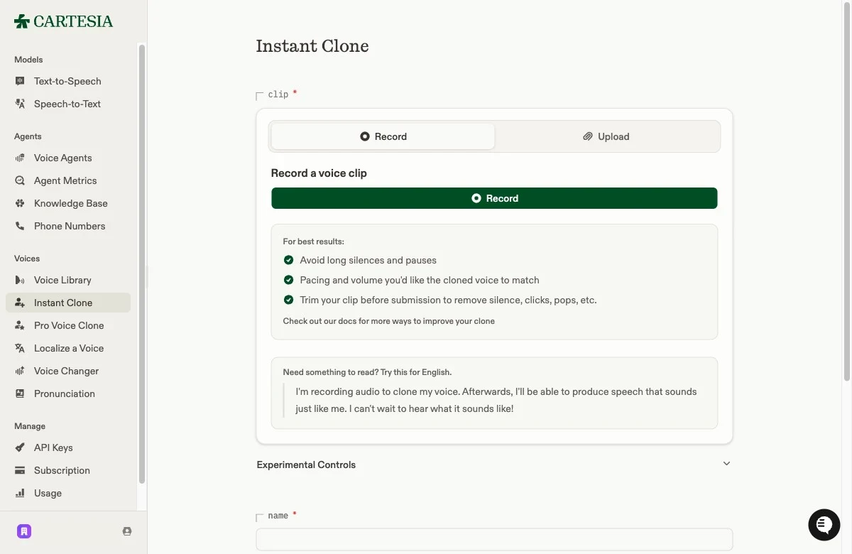Click the Instant Clone sidebar icon

pyautogui.click(x=20, y=303)
